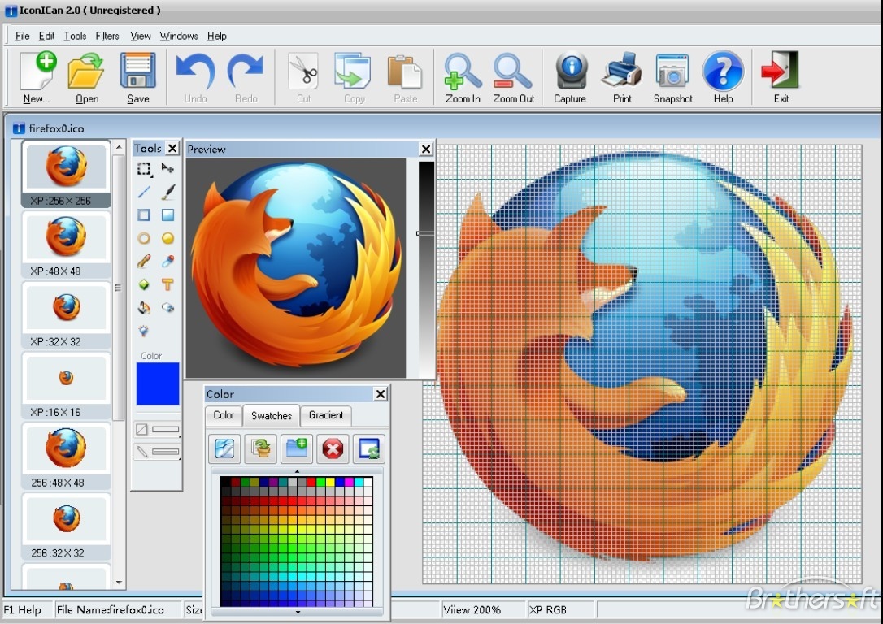
Task: Select the Pencil tool
Action: tap(144, 260)
